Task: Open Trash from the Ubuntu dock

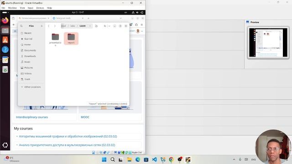Action: 5,70
